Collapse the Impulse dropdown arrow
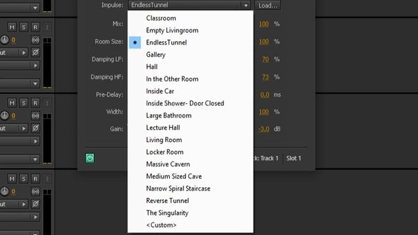Screen dimensions: 418x235 246,5
